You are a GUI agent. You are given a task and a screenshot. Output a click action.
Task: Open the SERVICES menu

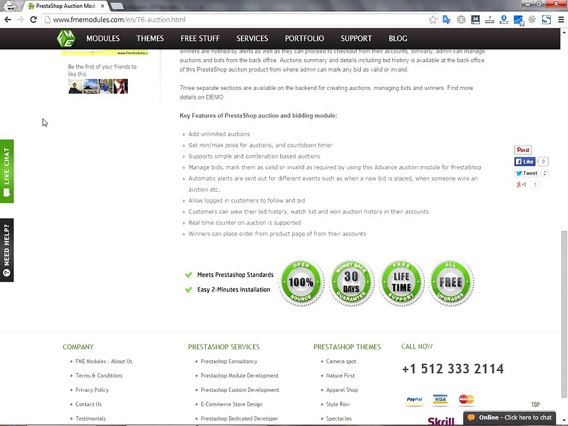tap(252, 38)
